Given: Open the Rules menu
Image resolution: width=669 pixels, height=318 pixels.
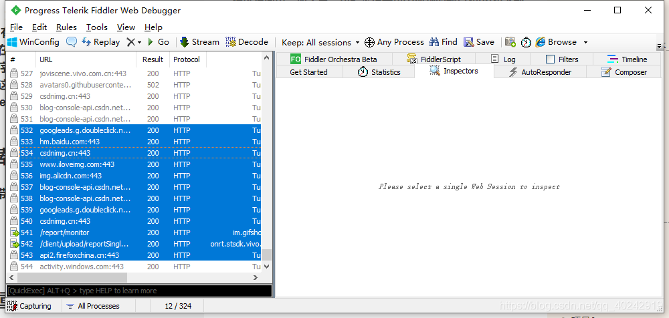Looking at the screenshot, I should [66, 27].
